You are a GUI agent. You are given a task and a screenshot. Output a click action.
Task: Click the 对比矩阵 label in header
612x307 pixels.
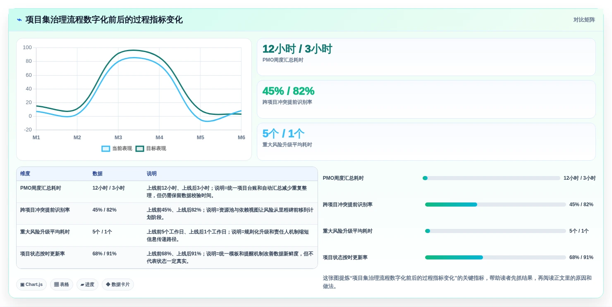[x=584, y=20]
